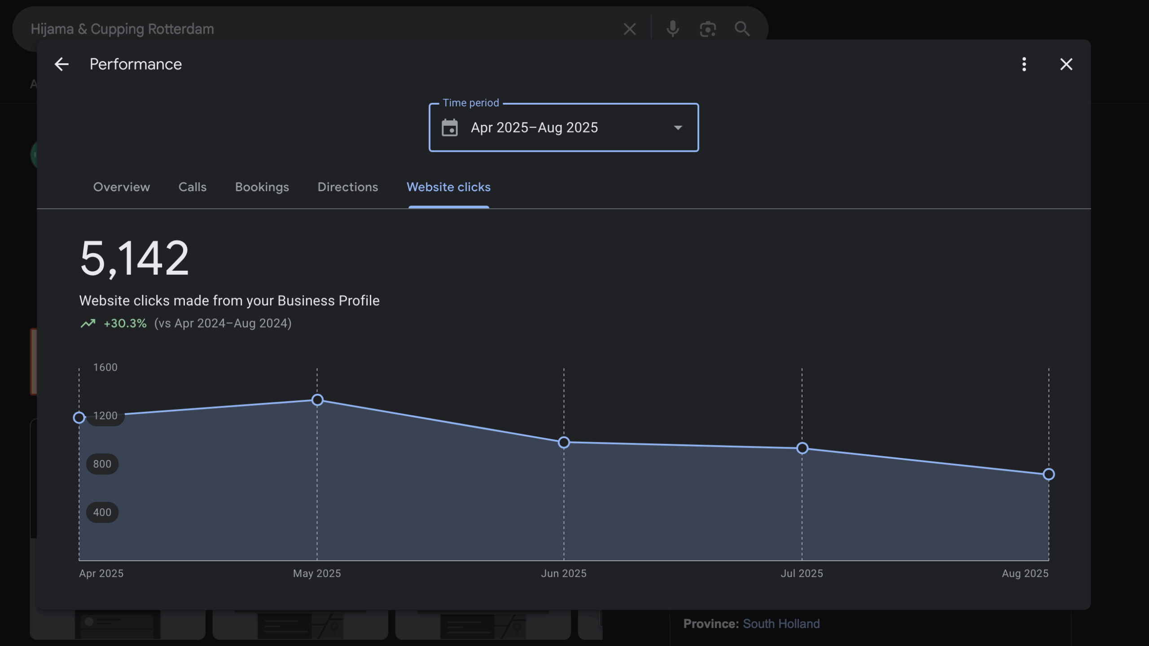This screenshot has width=1149, height=646.
Task: Open the South Holland province link
Action: [x=781, y=624]
